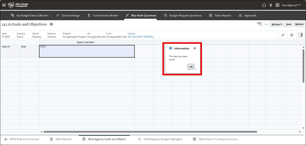Screen dimensions: 306x145
Task: Click the data search magnifier icon
Action: [x=260, y=24]
